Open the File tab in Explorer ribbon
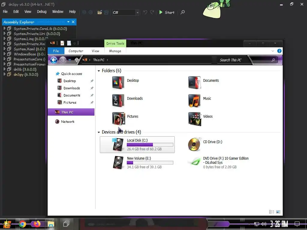The width and height of the screenshot is (307, 230). pos(56,51)
